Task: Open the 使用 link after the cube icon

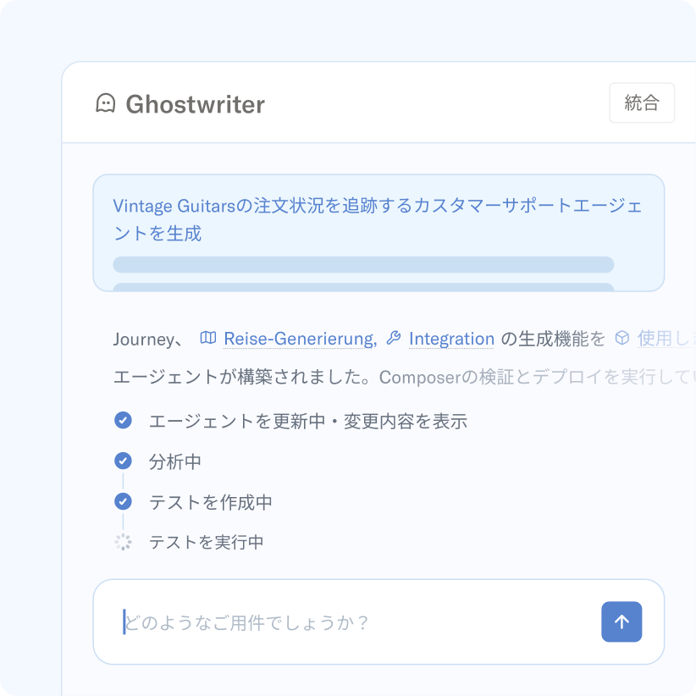Action: pyautogui.click(x=666, y=339)
